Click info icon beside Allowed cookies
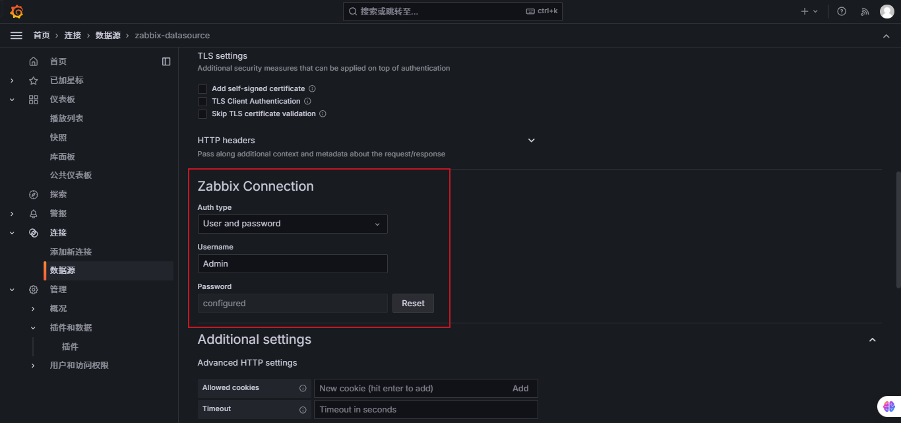901x423 pixels. 303,388
